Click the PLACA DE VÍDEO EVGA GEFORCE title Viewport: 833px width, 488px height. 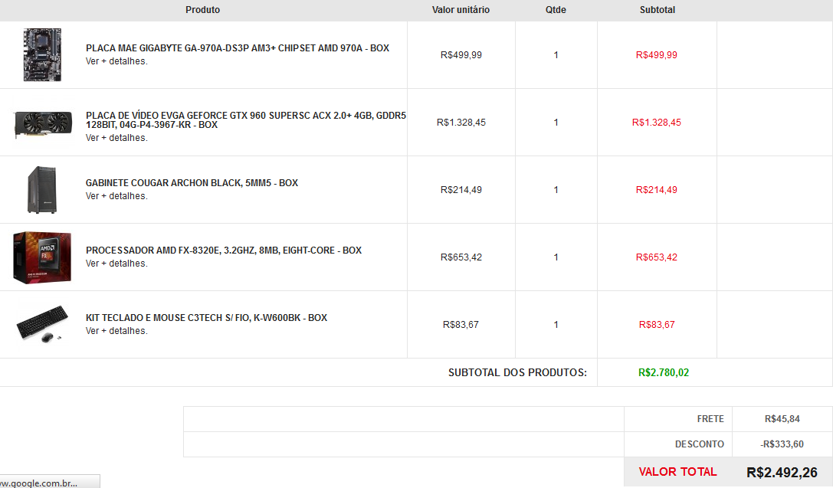tap(246, 120)
